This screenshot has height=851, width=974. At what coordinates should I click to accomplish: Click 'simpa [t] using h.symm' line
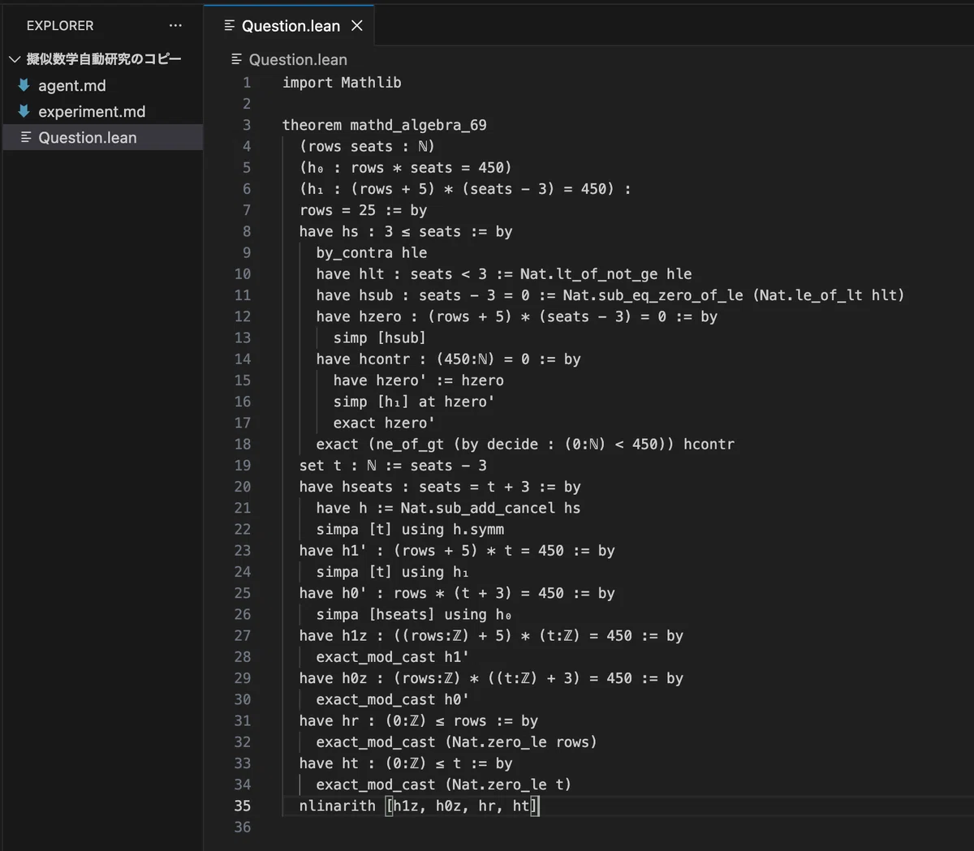tap(410, 530)
